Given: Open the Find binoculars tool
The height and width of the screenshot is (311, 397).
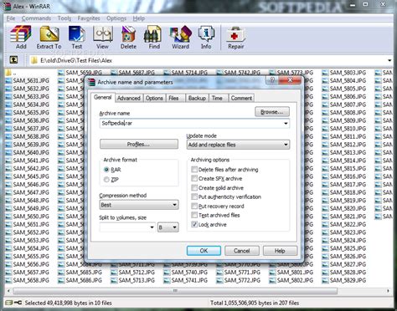Looking at the screenshot, I should (x=154, y=38).
